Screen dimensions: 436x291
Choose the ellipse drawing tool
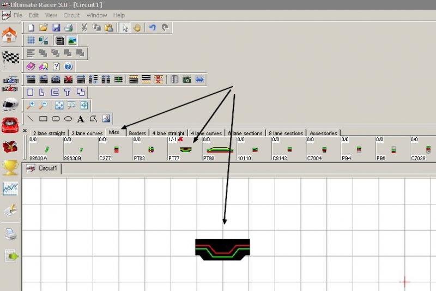point(68,118)
